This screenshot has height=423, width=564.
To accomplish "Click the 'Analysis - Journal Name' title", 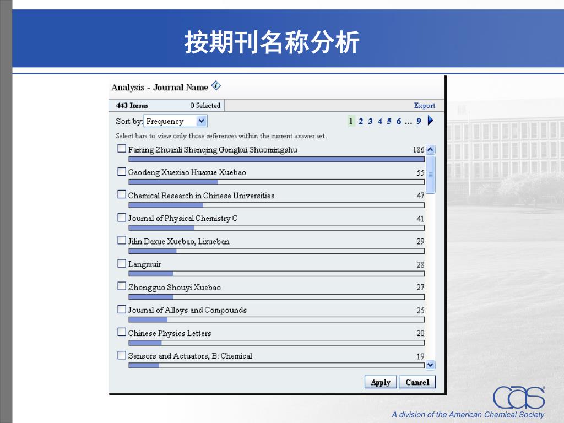I will point(160,88).
